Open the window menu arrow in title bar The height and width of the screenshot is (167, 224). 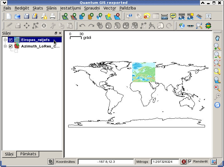click(x=4, y=3)
